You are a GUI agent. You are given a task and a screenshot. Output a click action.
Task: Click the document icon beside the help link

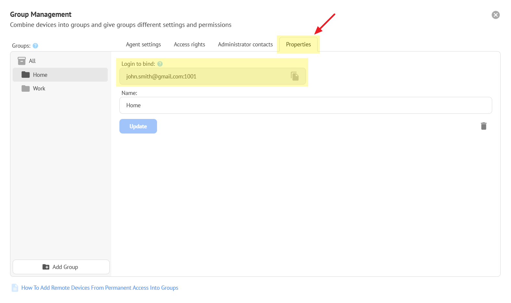tap(15, 288)
